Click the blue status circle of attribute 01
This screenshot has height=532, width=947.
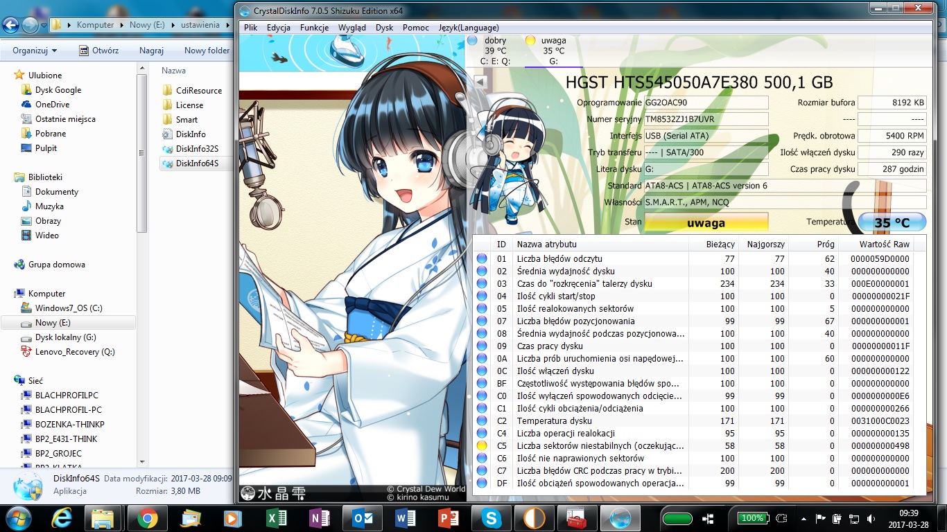(482, 258)
